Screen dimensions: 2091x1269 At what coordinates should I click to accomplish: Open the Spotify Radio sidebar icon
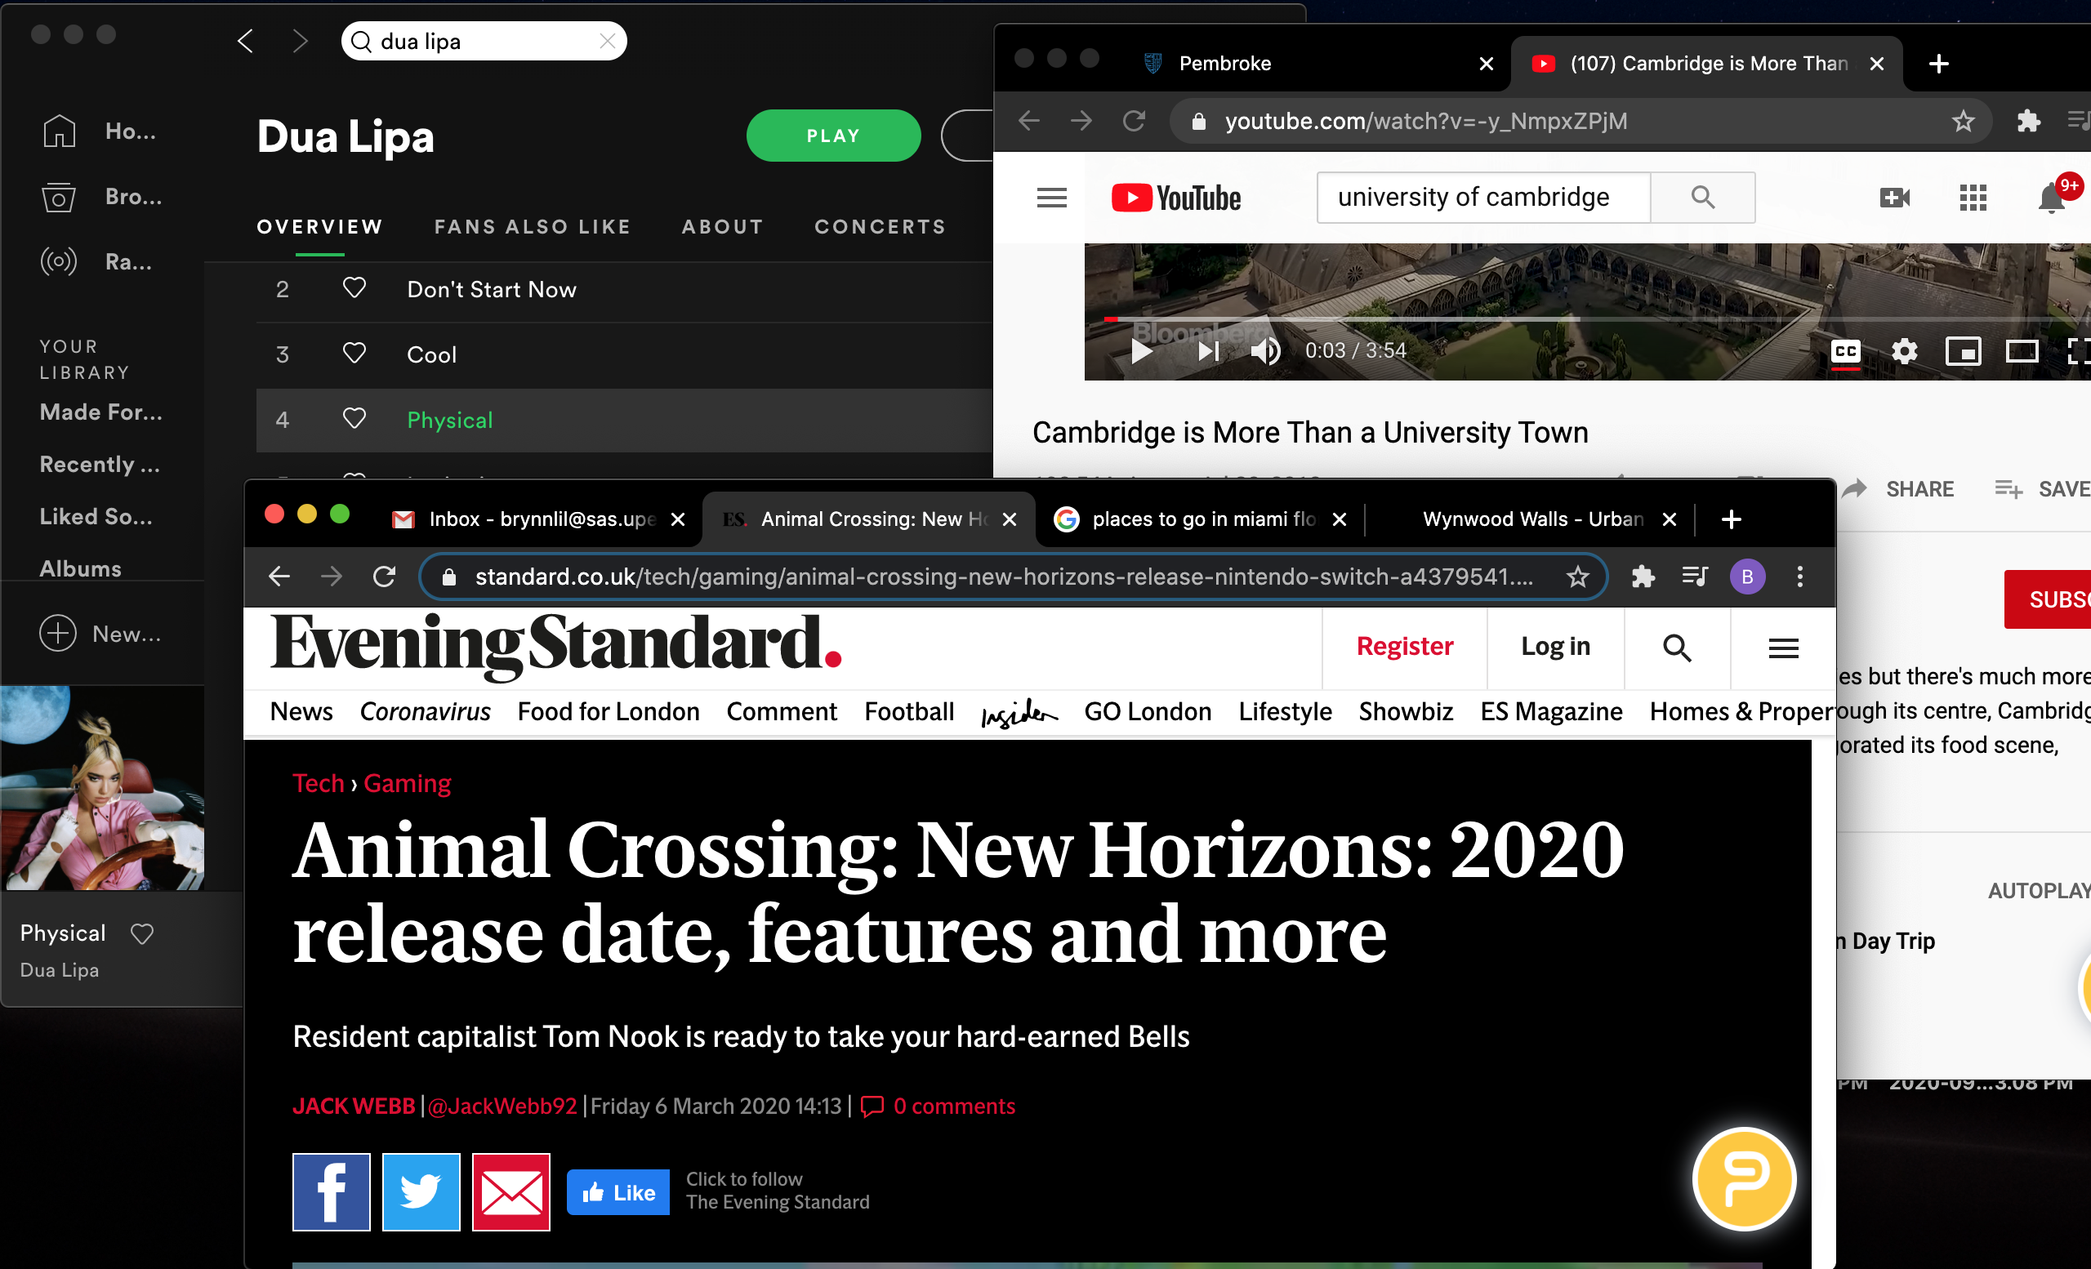point(59,261)
